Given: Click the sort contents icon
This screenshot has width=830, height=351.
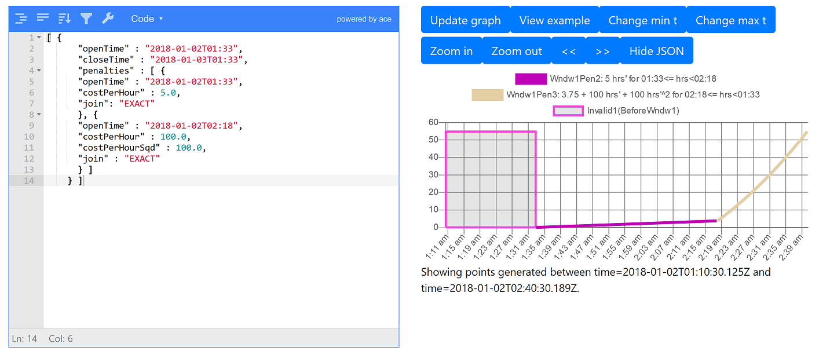Looking at the screenshot, I should click(64, 19).
